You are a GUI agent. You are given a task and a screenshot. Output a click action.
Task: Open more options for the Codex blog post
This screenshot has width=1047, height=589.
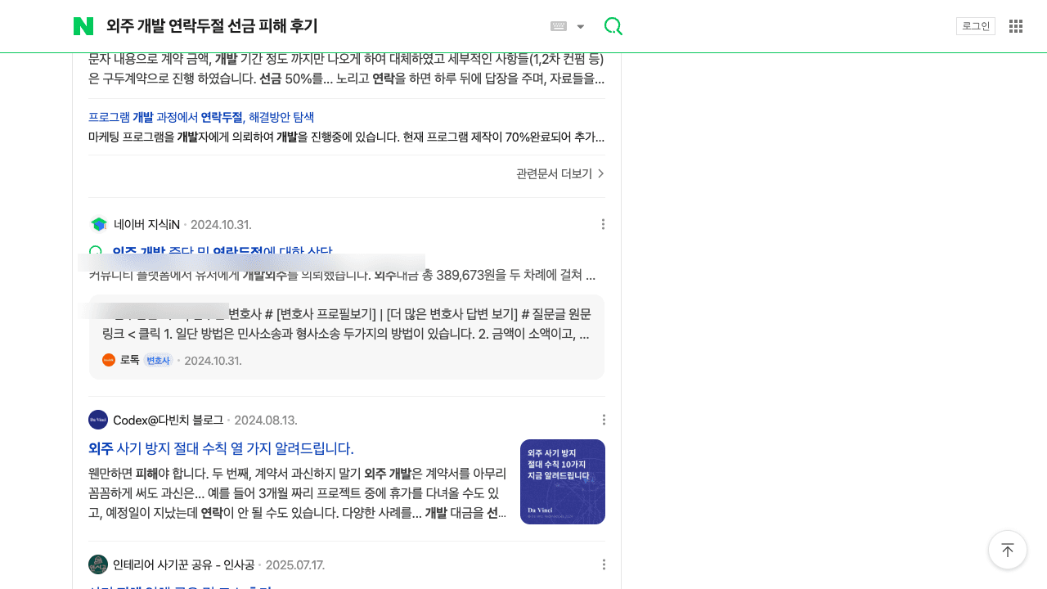(x=603, y=419)
